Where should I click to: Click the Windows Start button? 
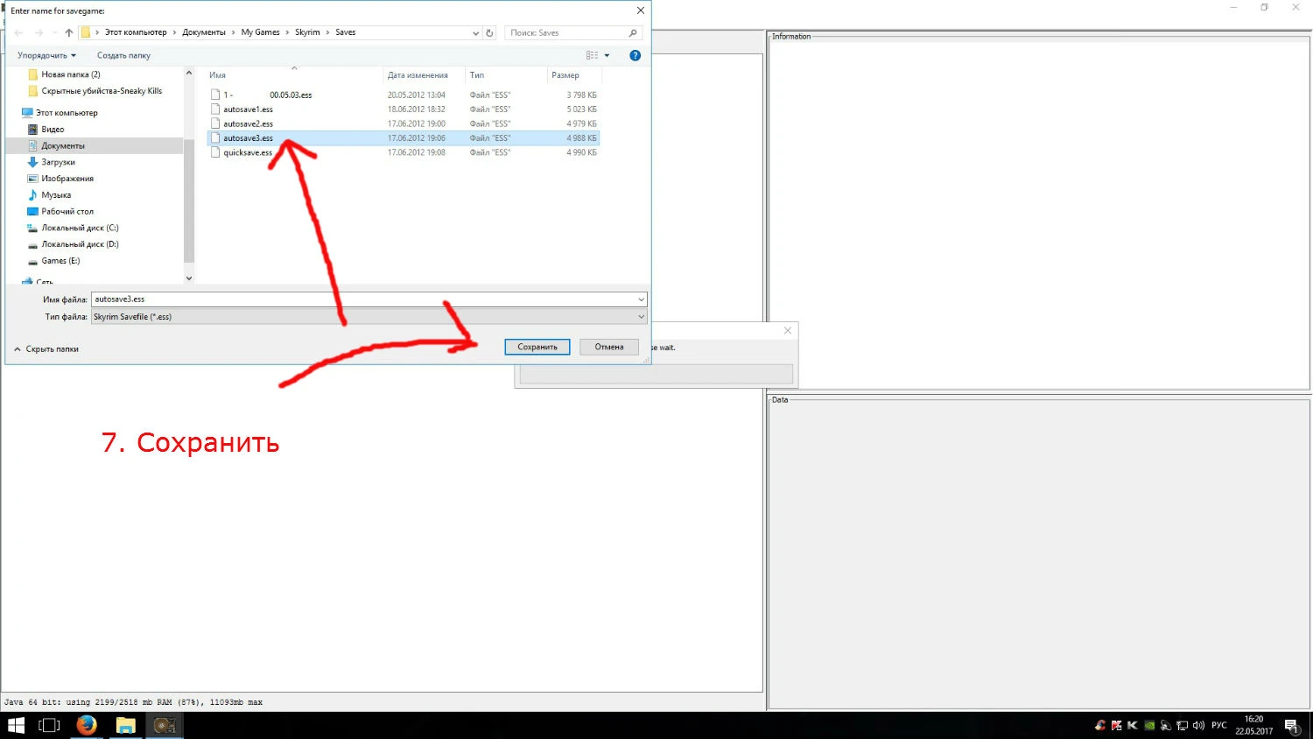point(15,725)
